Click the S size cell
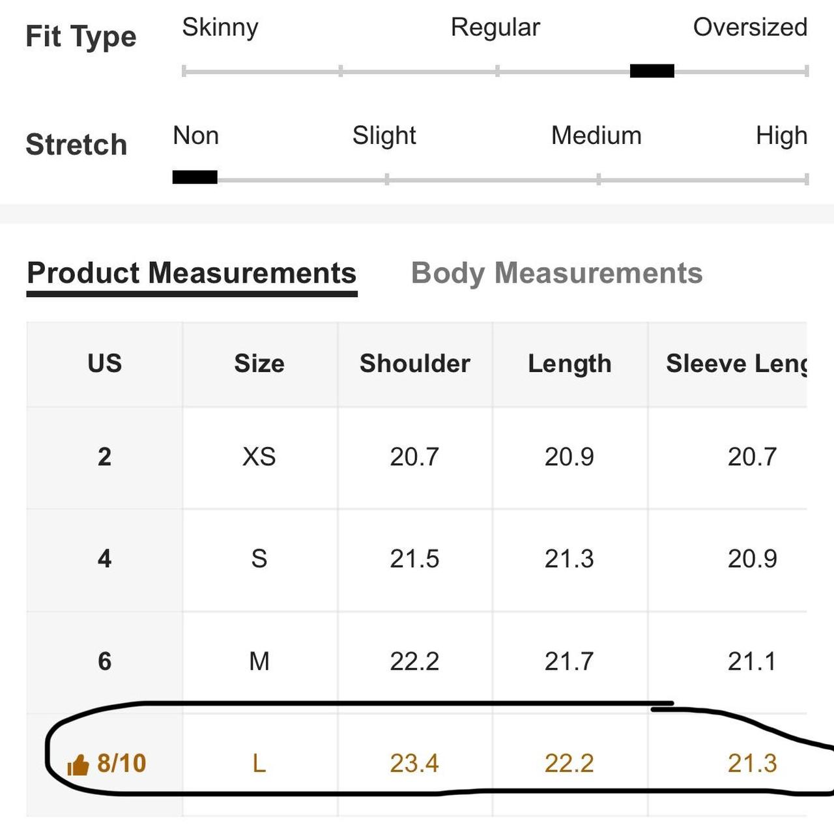The image size is (834, 834). coord(259,559)
